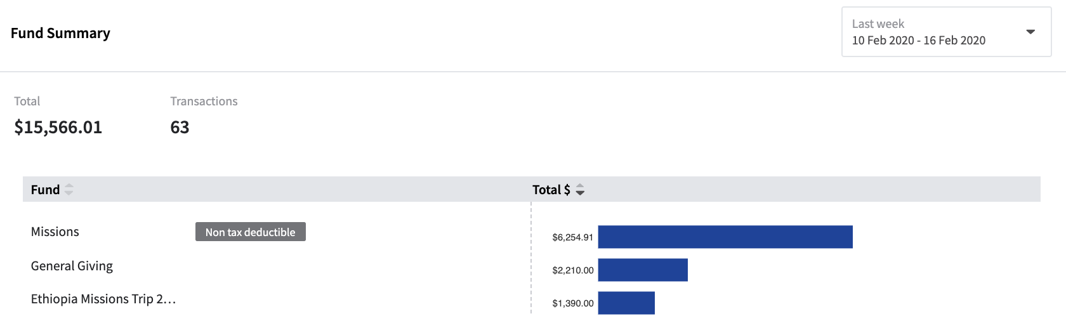
Task: Select the General Giving fund
Action: pos(72,266)
